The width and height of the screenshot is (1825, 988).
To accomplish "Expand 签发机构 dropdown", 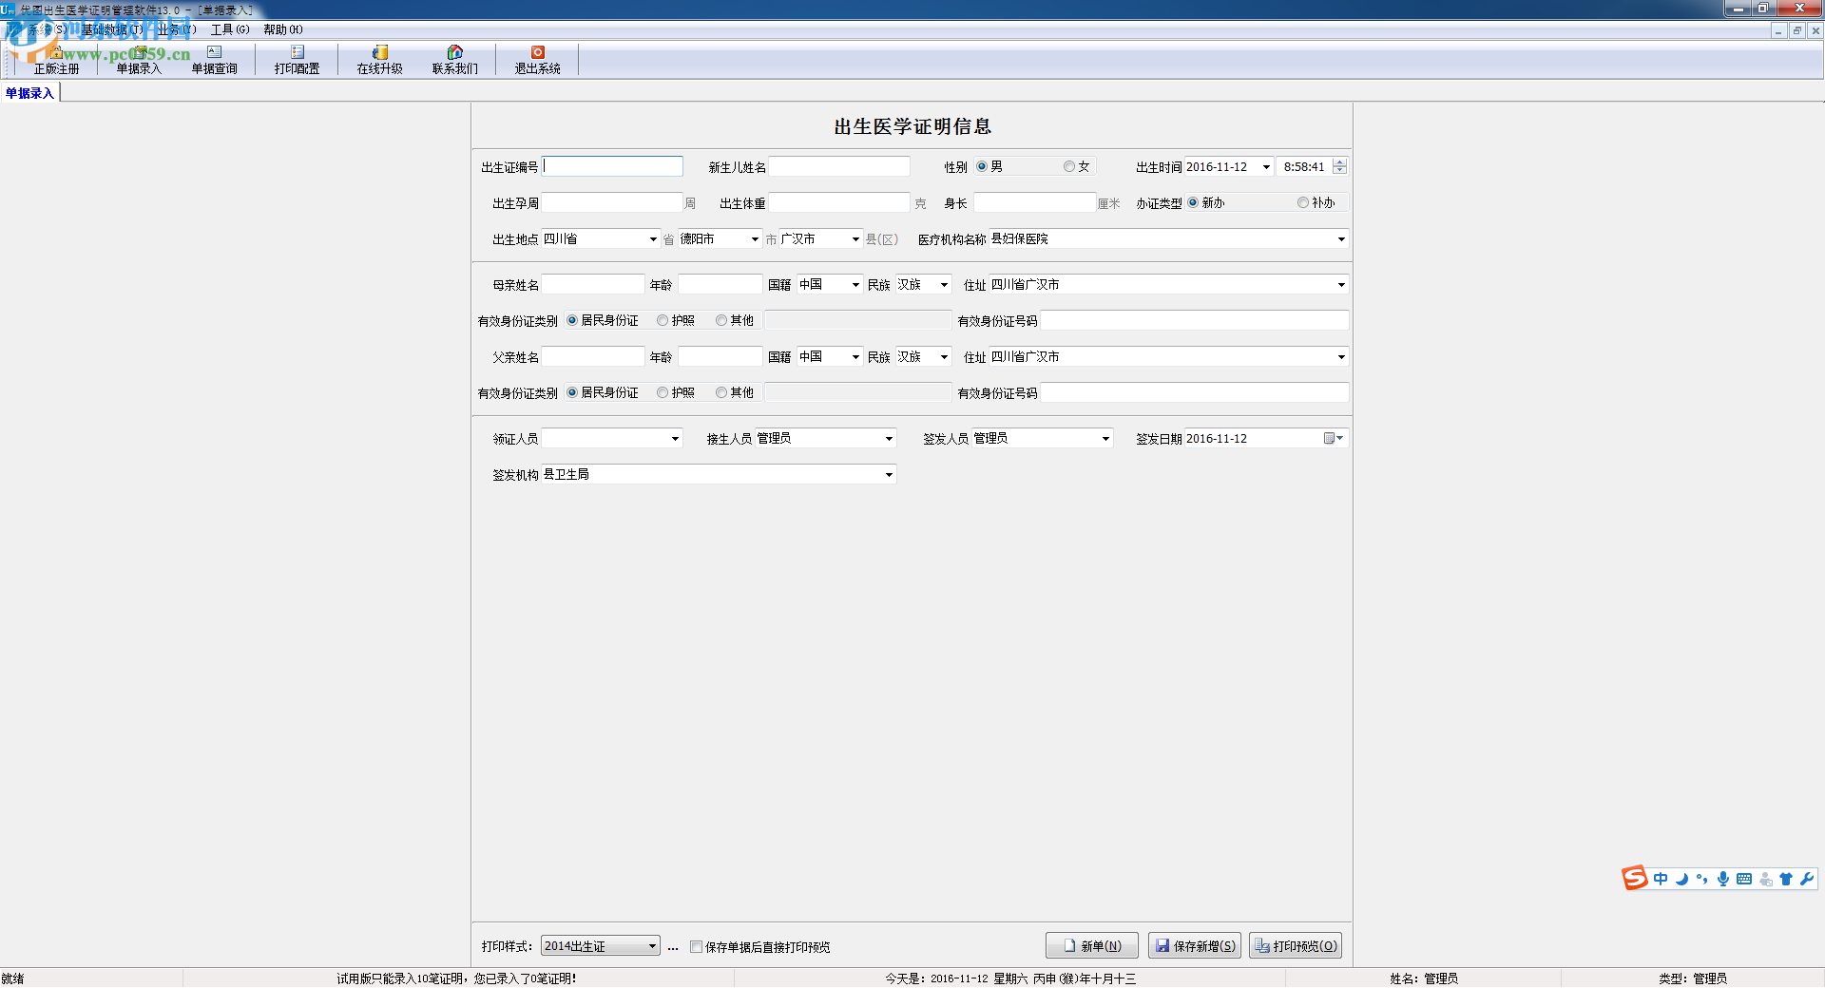I will click(889, 475).
